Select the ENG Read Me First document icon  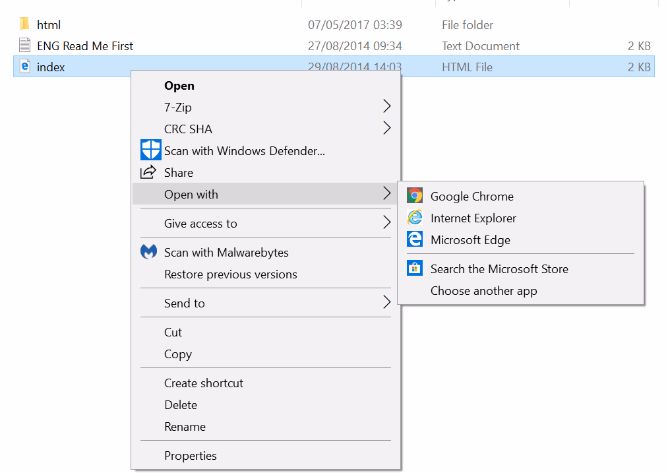(24, 45)
